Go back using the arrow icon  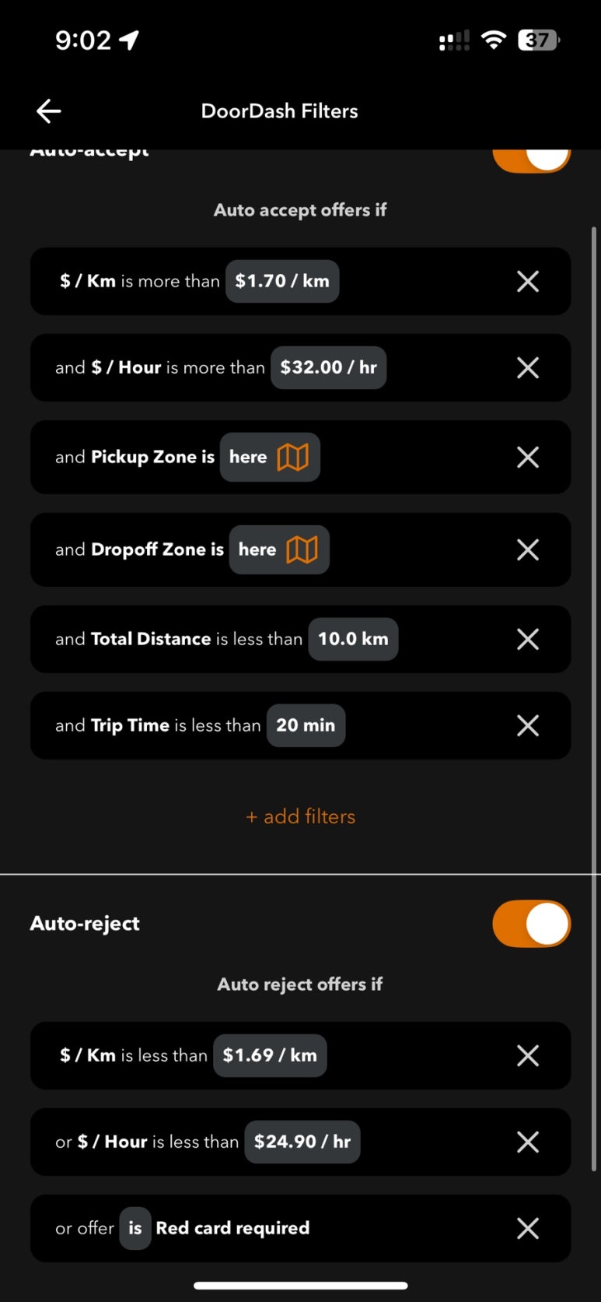(48, 111)
